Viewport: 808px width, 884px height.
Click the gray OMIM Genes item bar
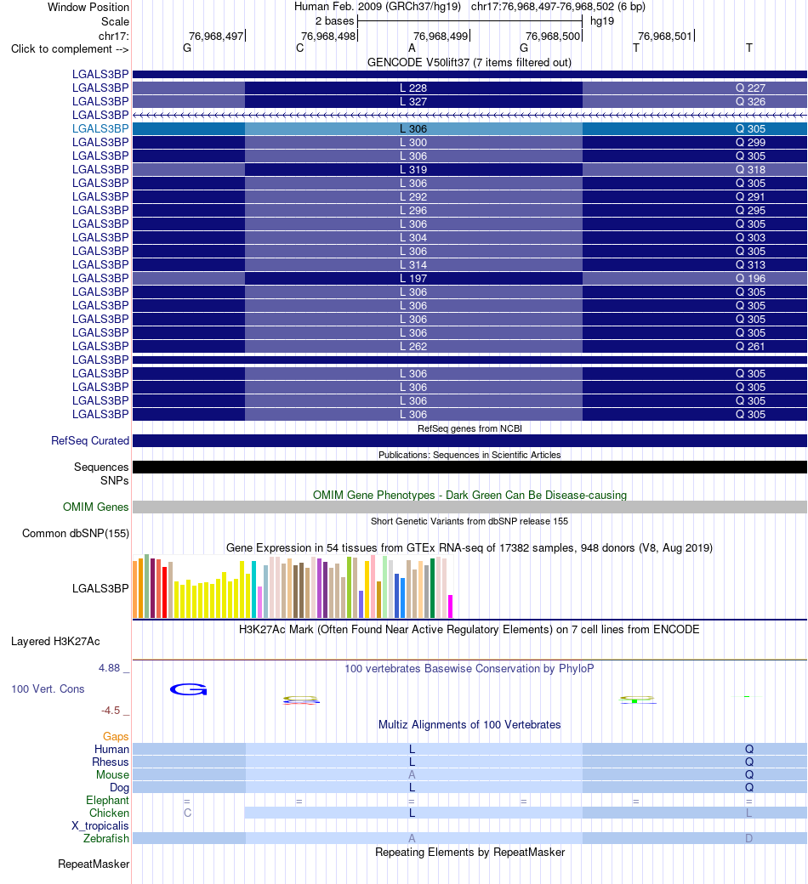(x=469, y=507)
